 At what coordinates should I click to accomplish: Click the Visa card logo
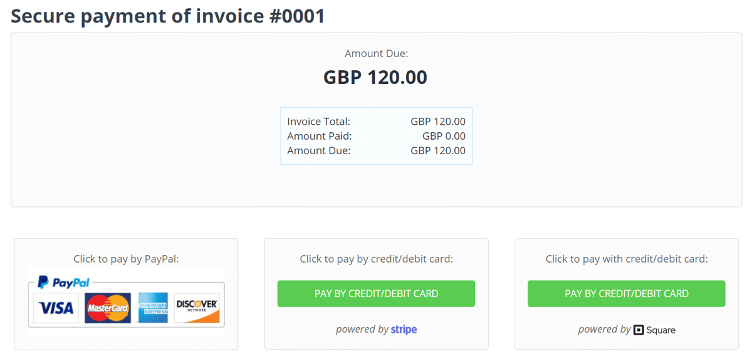tap(55, 308)
